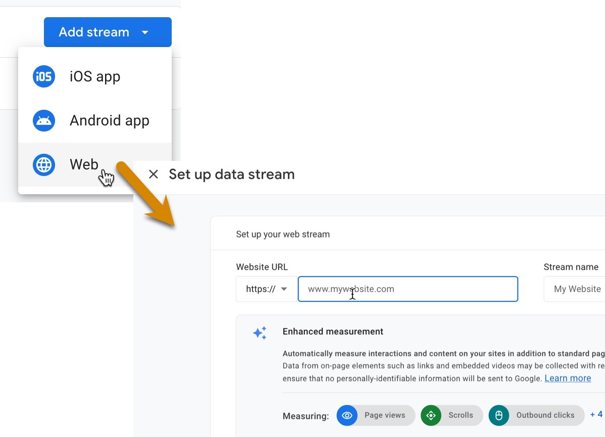This screenshot has height=437, width=605.
Task: Click the Page views eye icon
Action: click(347, 415)
